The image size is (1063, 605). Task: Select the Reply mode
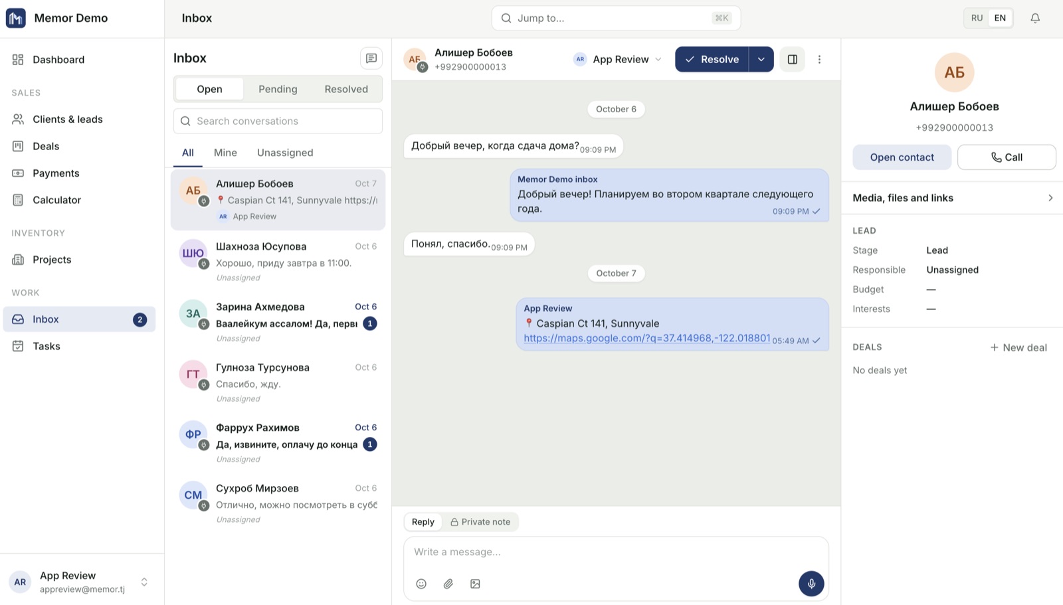click(423, 522)
